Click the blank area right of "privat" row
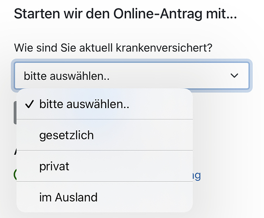 coord(131,166)
